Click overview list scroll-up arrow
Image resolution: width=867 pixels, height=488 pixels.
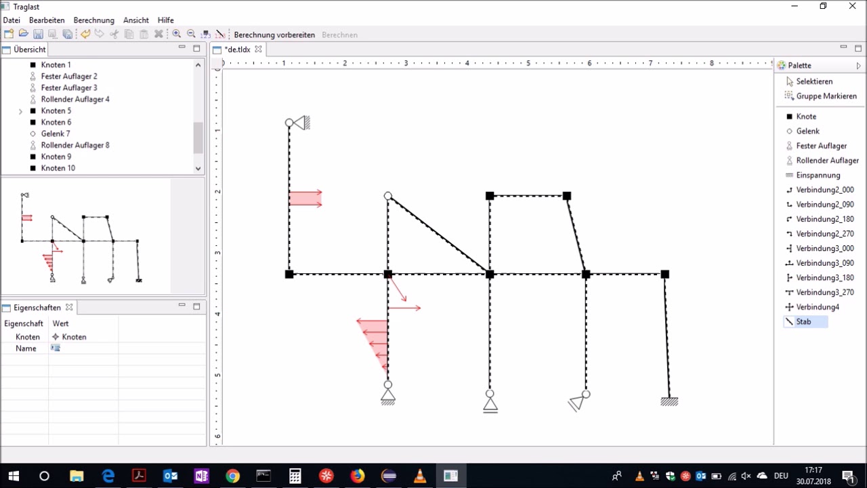point(198,65)
